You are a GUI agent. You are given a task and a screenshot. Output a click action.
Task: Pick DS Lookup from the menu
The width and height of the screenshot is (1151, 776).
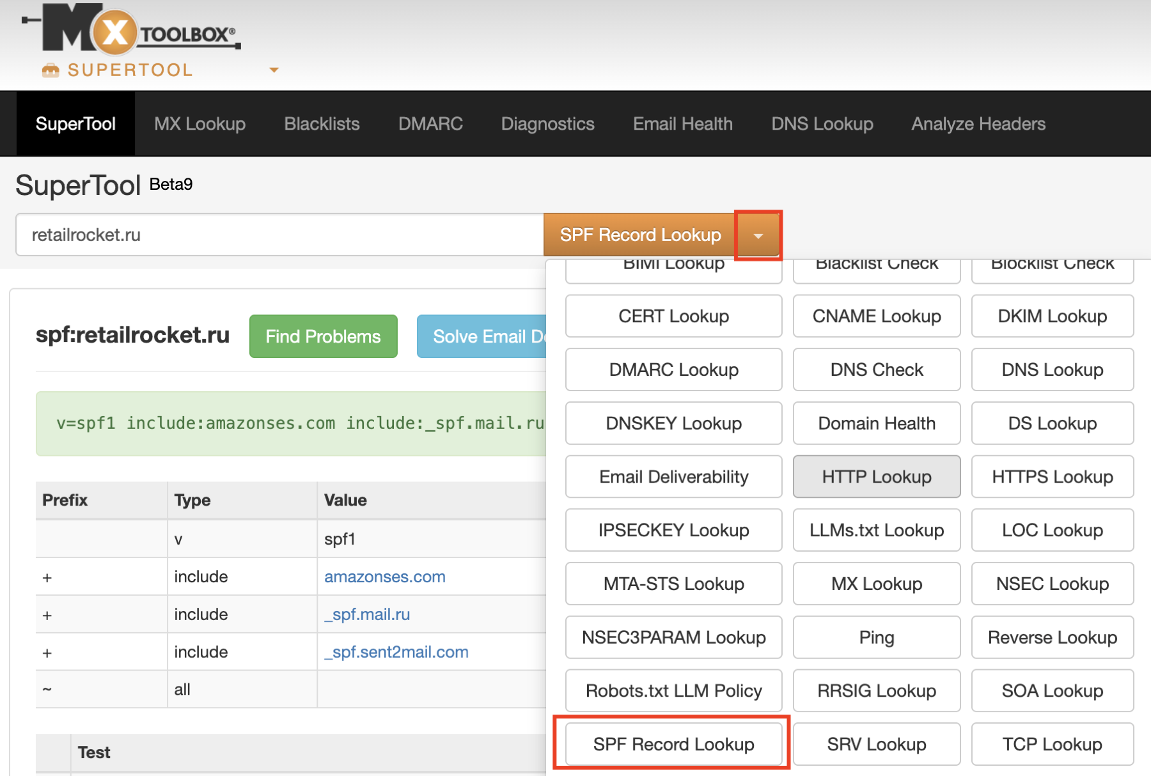click(1053, 423)
